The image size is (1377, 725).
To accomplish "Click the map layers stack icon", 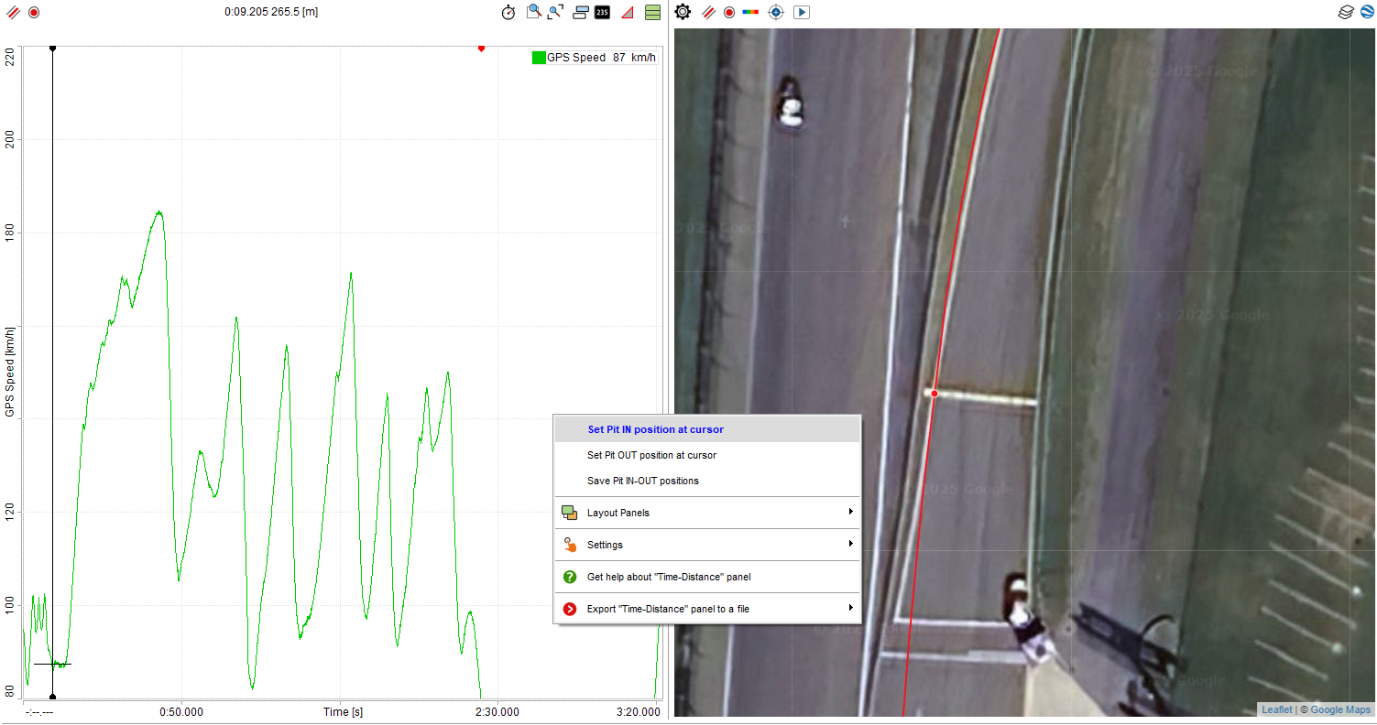I will click(1345, 13).
